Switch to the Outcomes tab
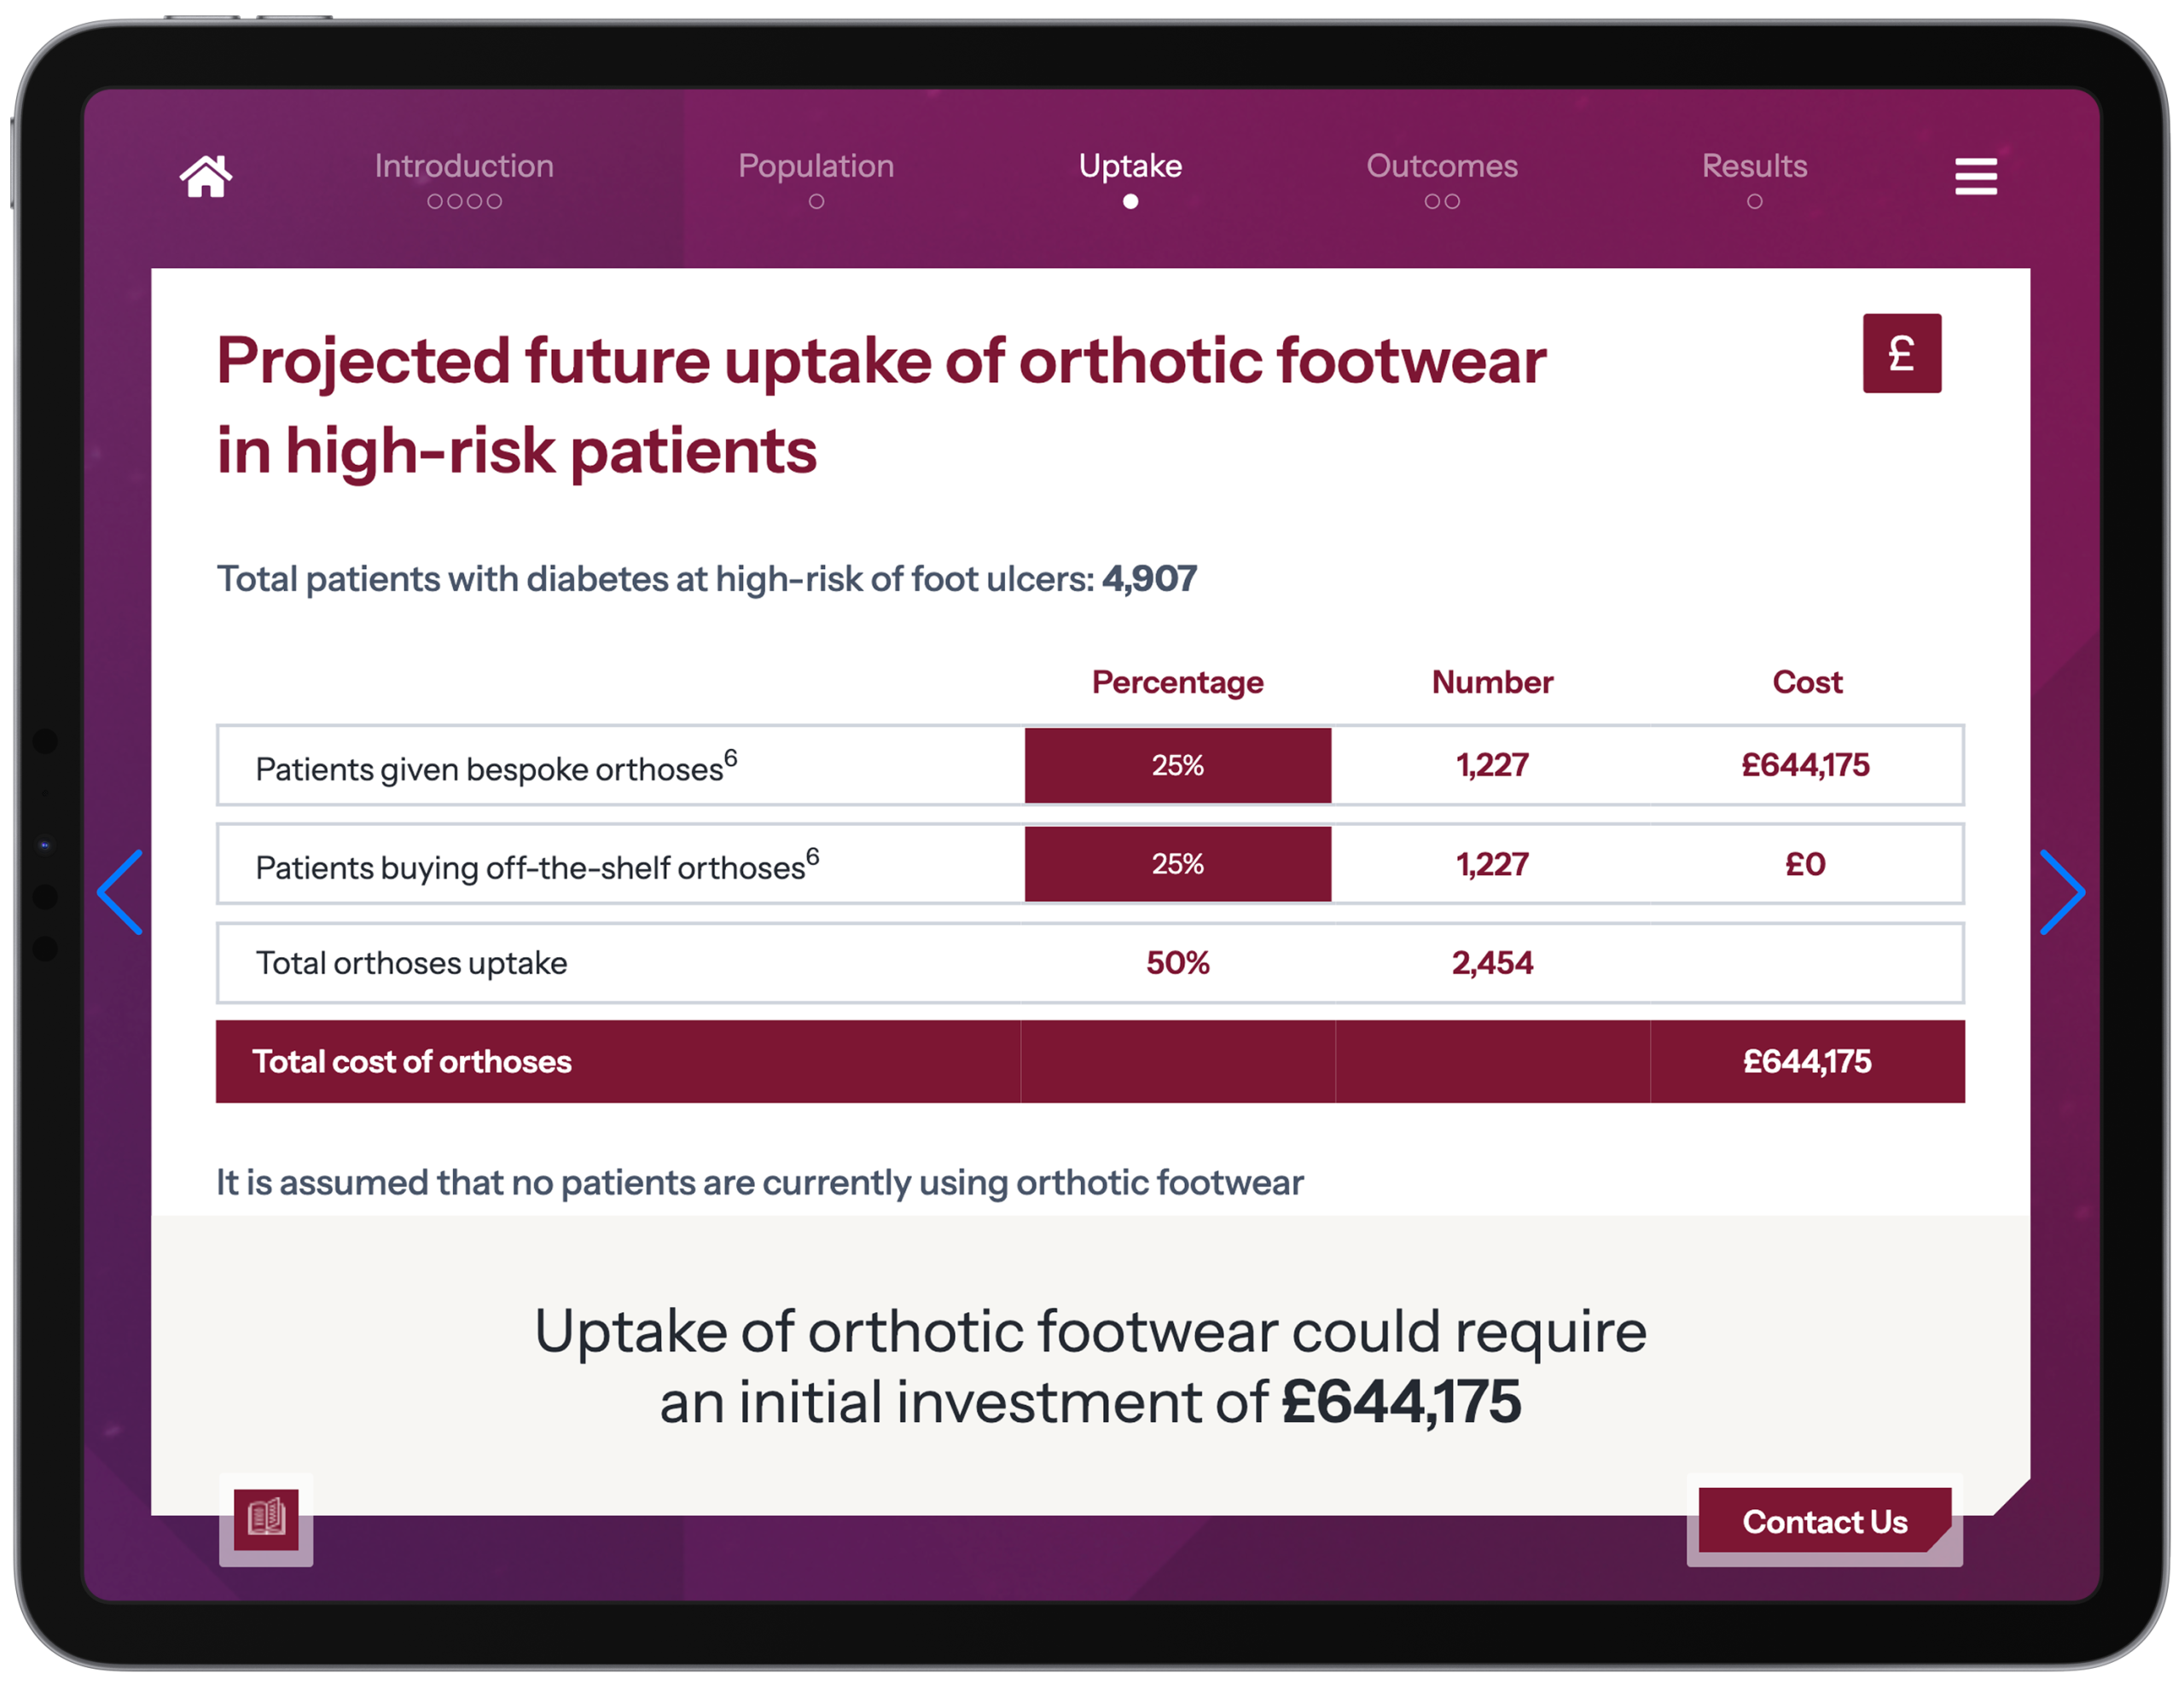2184x1690 pixels. 1441,166
